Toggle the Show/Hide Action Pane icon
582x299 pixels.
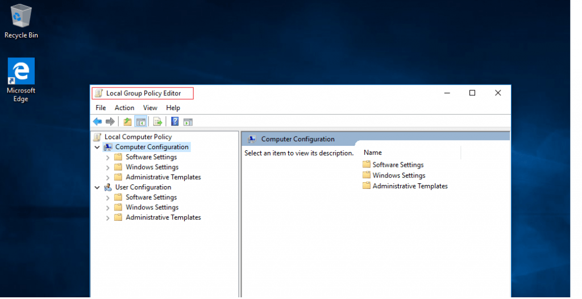[188, 121]
